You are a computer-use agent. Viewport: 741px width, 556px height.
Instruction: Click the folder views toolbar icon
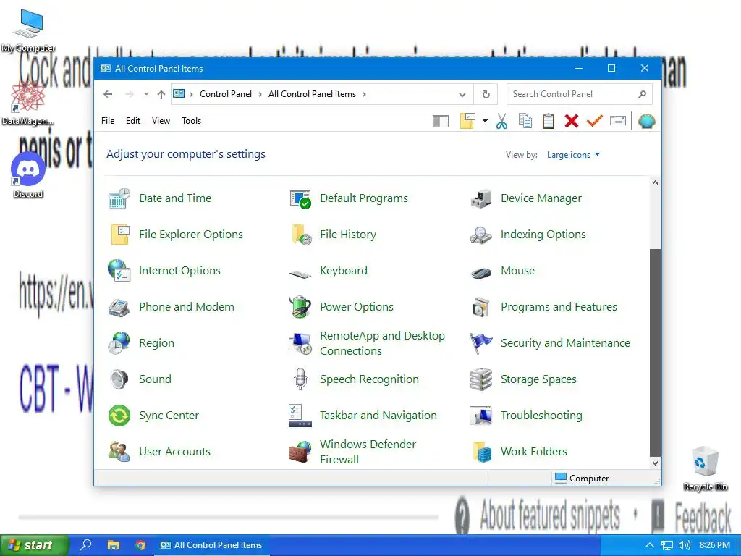tap(467, 121)
